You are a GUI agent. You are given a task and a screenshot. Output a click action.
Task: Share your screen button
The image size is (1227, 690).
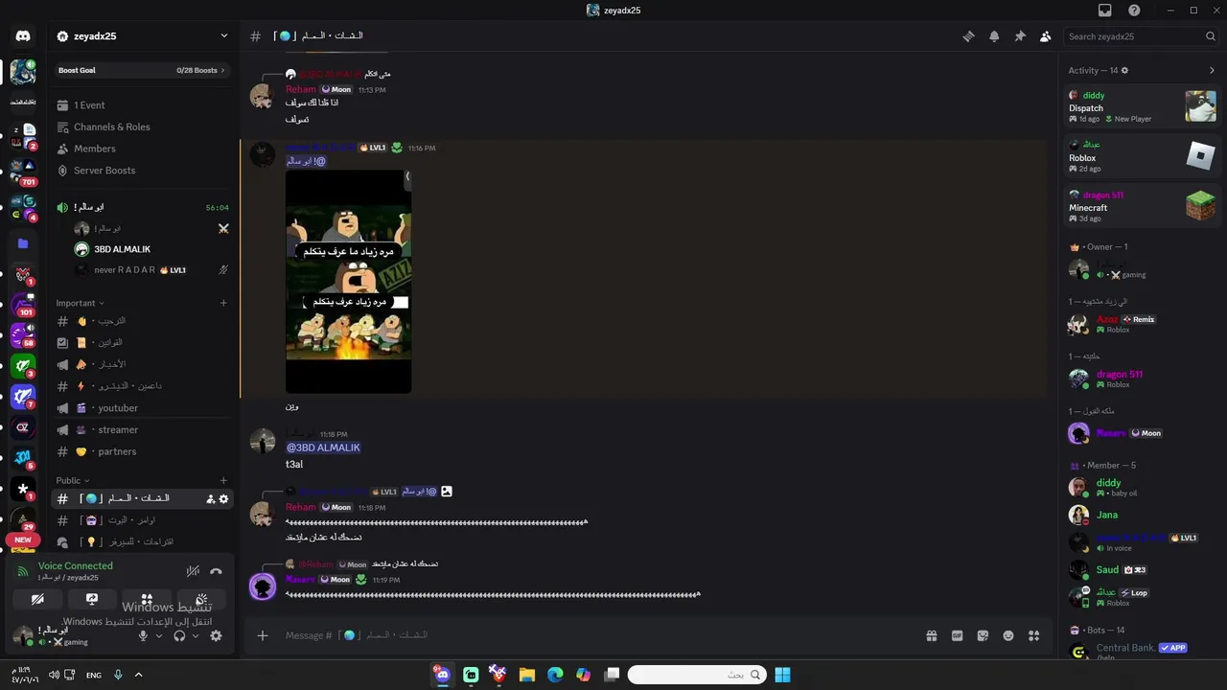point(92,599)
